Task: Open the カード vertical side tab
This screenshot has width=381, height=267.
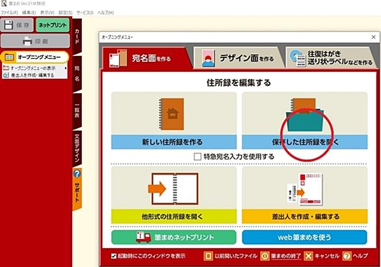Action: pyautogui.click(x=77, y=36)
